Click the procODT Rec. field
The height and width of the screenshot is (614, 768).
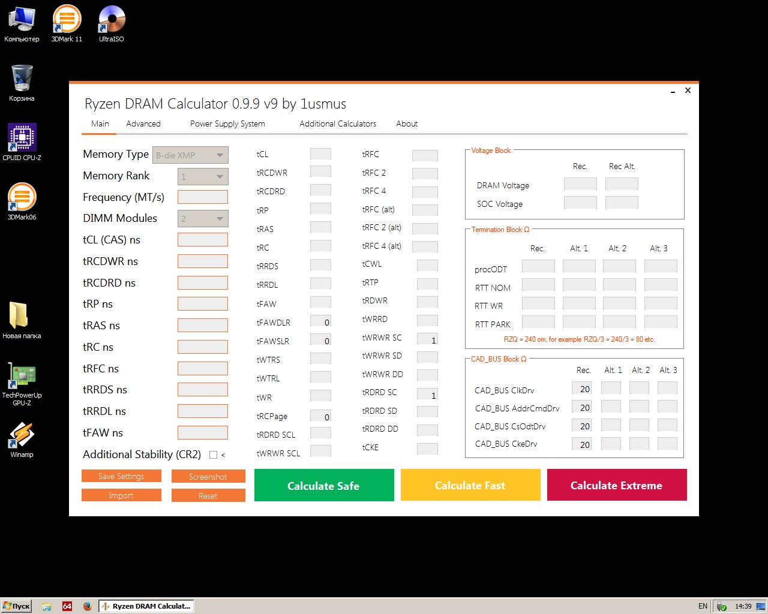[x=538, y=266]
